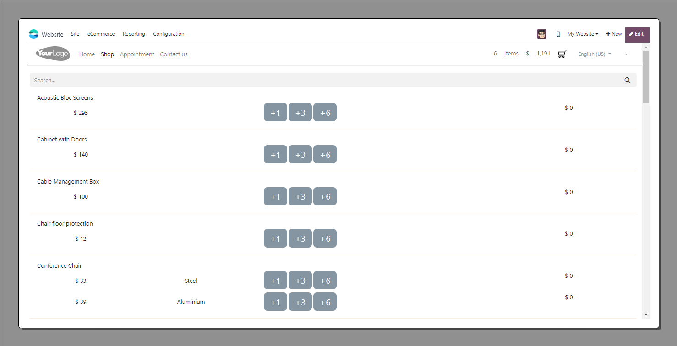Click the $ 295 price
Screen dimensions: 677x346
[81, 113]
